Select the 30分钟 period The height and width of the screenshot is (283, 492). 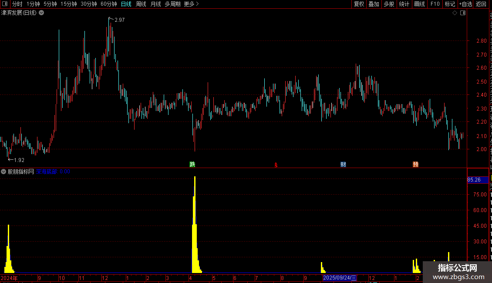89,4
